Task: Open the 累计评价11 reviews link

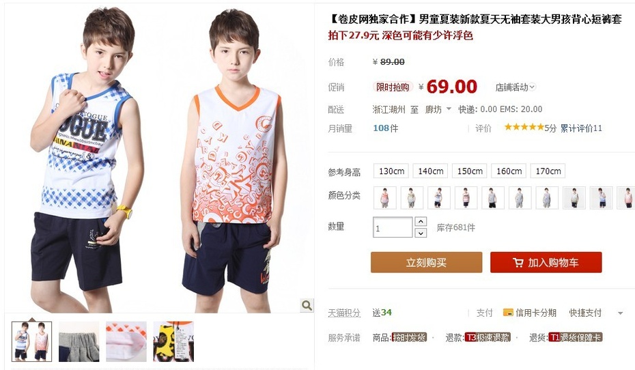Action: pos(581,128)
